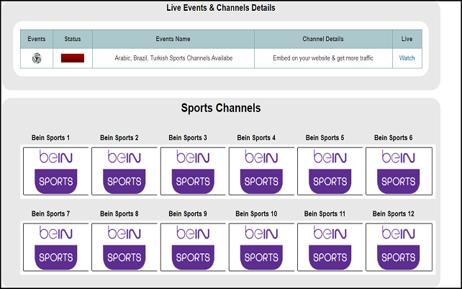Launch Bein Sports 4 channel thumbnail
The width and height of the screenshot is (462, 289).
(x=261, y=171)
